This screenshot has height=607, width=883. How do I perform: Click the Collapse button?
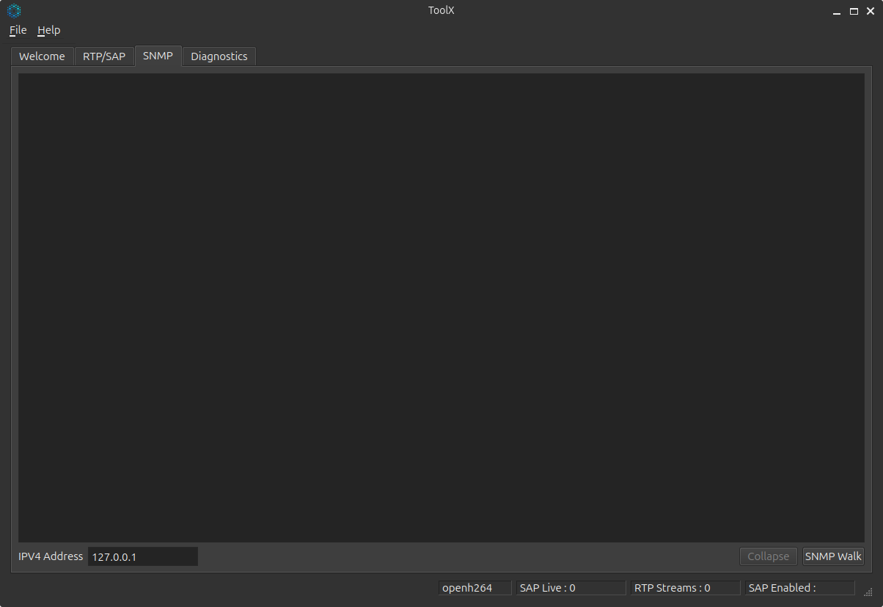[768, 556]
